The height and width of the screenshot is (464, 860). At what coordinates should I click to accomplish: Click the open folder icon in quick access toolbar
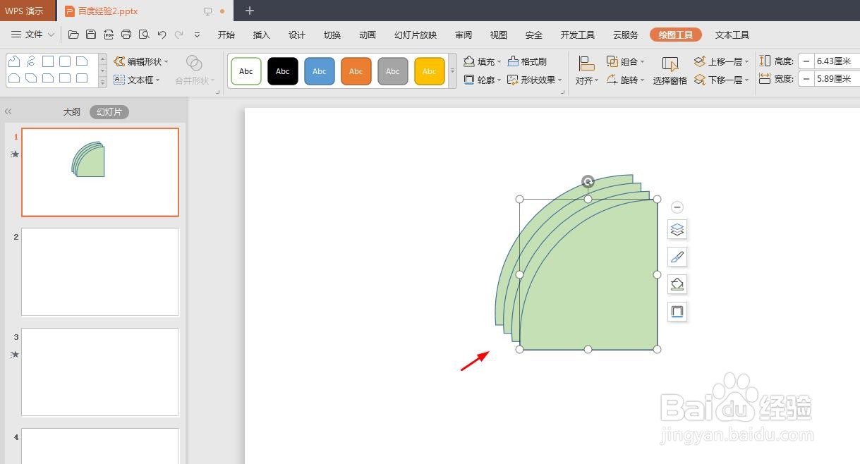73,35
